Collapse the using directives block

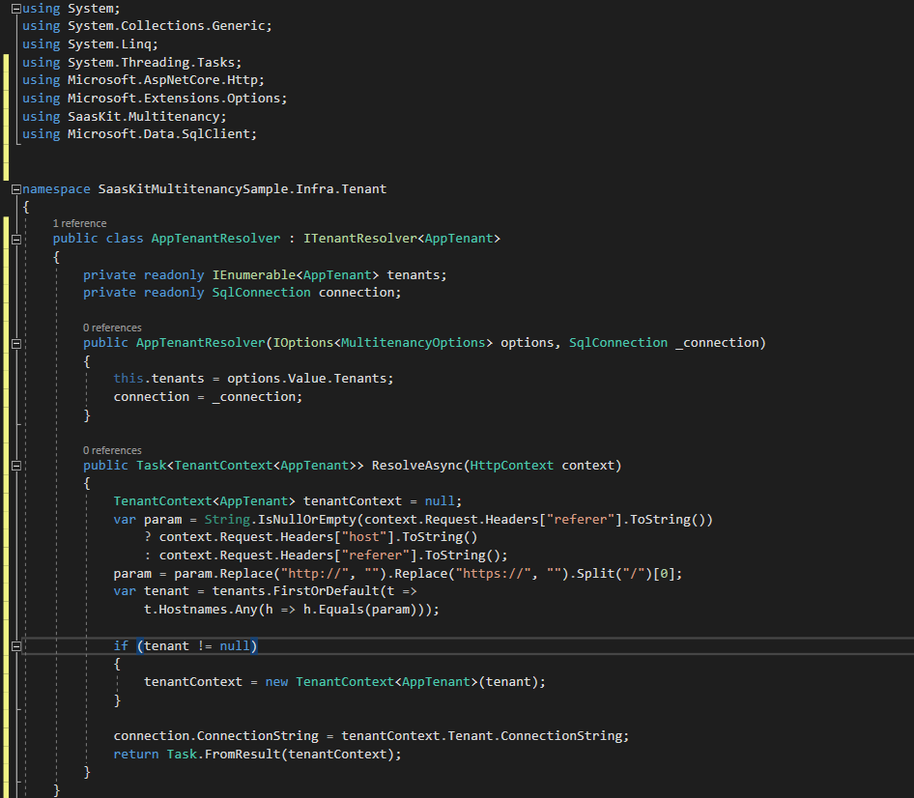pyautogui.click(x=15, y=8)
